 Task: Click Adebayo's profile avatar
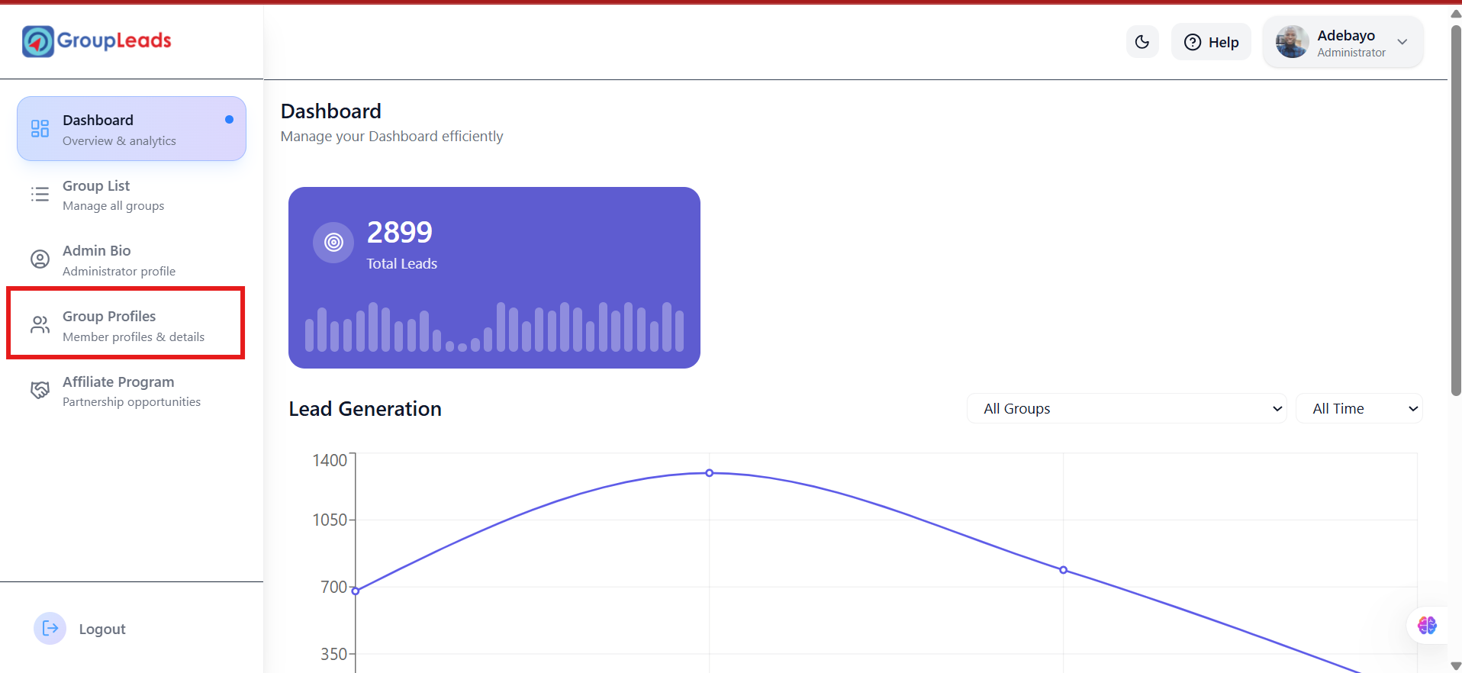pos(1292,42)
